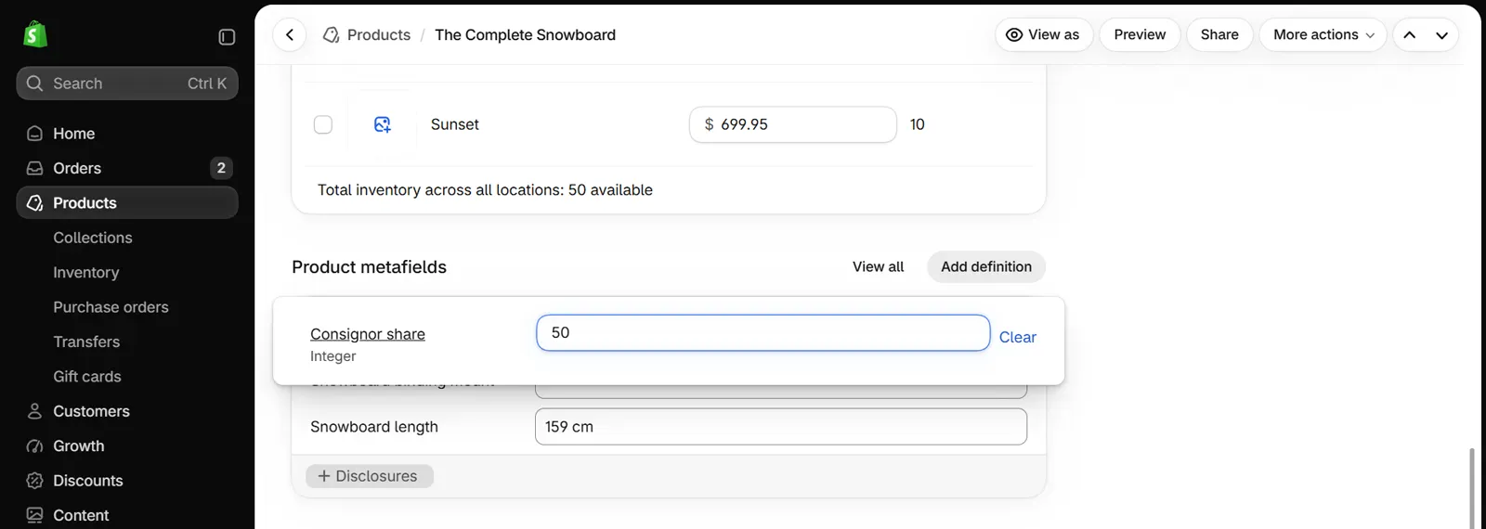Go back using the left arrow button
The width and height of the screenshot is (1486, 529).
[290, 35]
